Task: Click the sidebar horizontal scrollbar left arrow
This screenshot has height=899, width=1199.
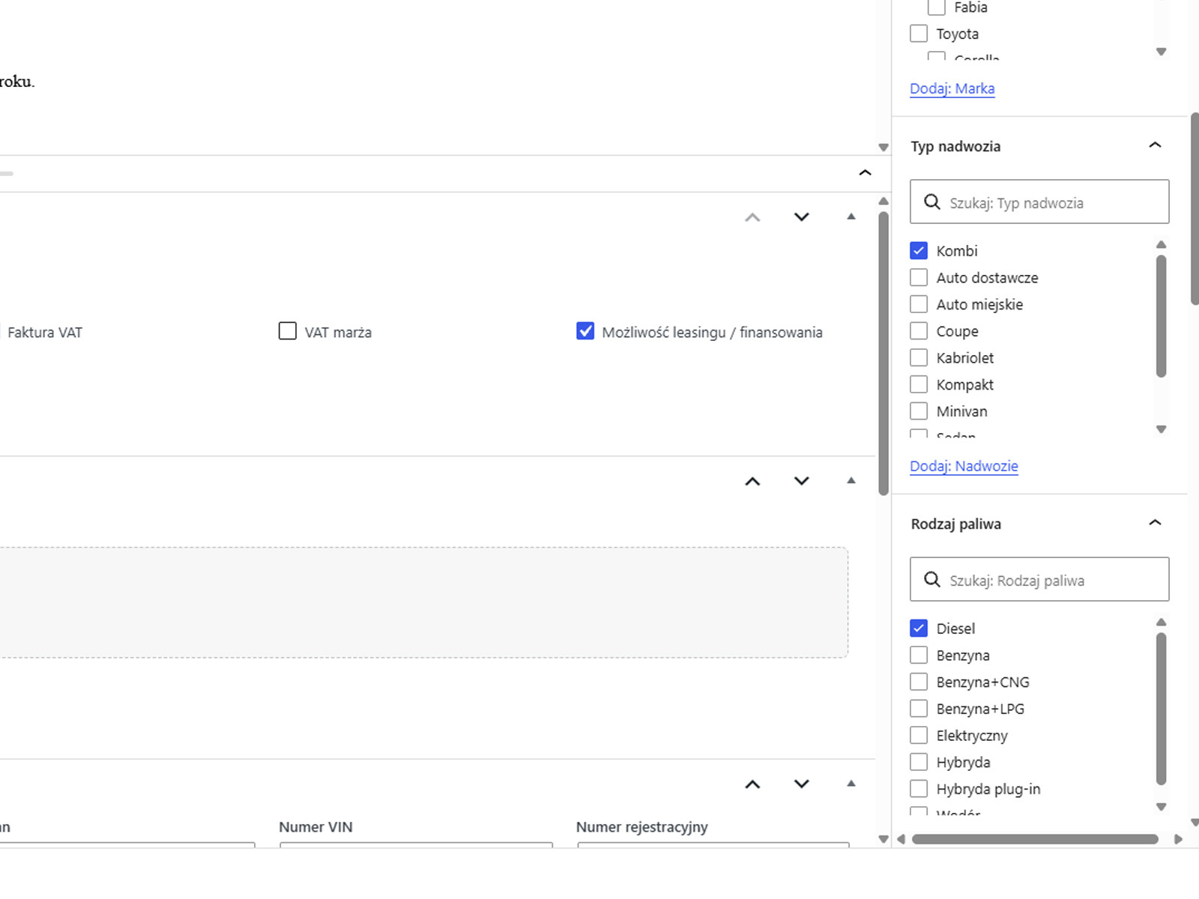Action: pos(901,839)
